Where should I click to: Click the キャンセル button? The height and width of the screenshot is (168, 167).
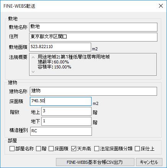click(x=149, y=162)
